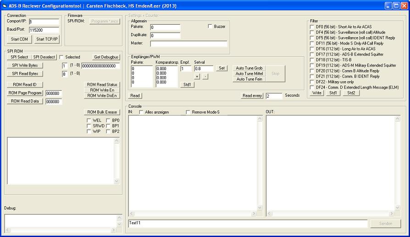Click the Get Debugbus button

tap(106, 57)
